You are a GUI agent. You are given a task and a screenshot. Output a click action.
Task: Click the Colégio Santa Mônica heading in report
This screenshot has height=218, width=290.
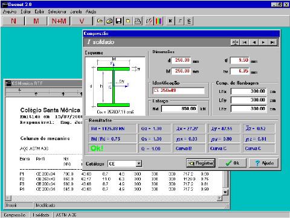pyautogui.click(x=50, y=110)
